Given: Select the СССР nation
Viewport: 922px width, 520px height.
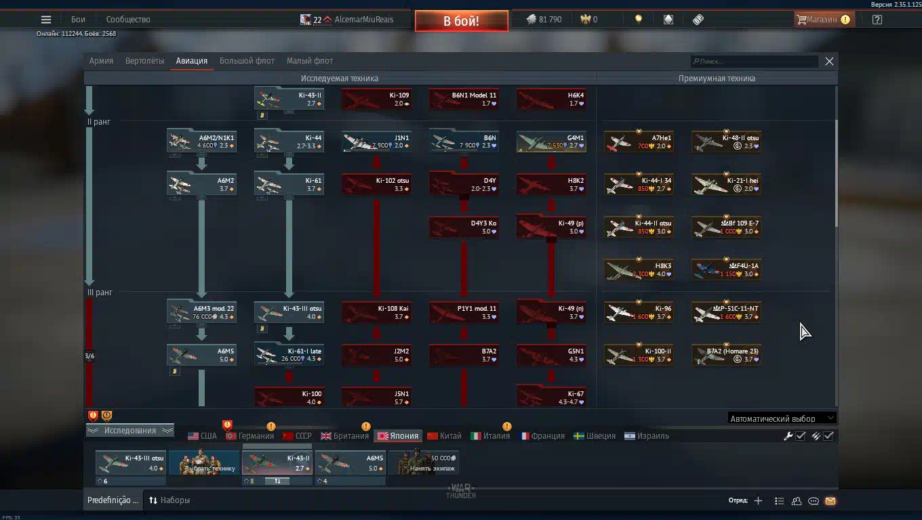Looking at the screenshot, I should (x=297, y=436).
